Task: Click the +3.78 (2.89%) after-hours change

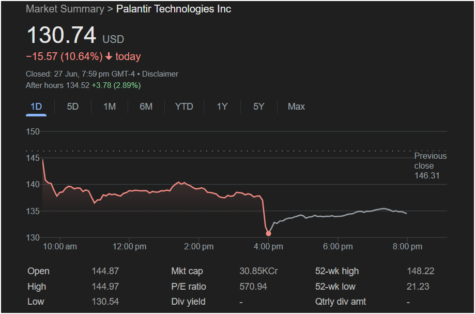Action: [116, 85]
